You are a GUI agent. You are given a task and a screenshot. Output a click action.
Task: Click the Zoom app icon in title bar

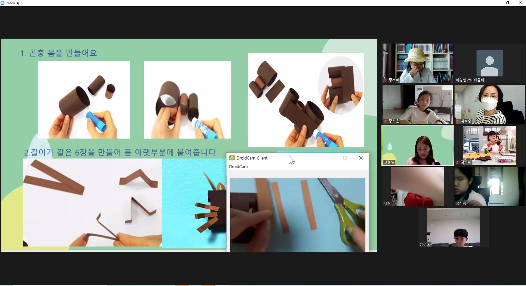(2, 3)
